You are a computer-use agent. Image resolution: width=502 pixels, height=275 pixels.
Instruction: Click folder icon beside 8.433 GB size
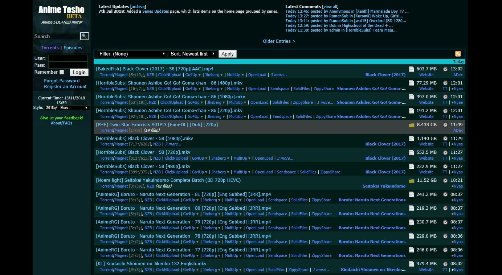pos(411,125)
